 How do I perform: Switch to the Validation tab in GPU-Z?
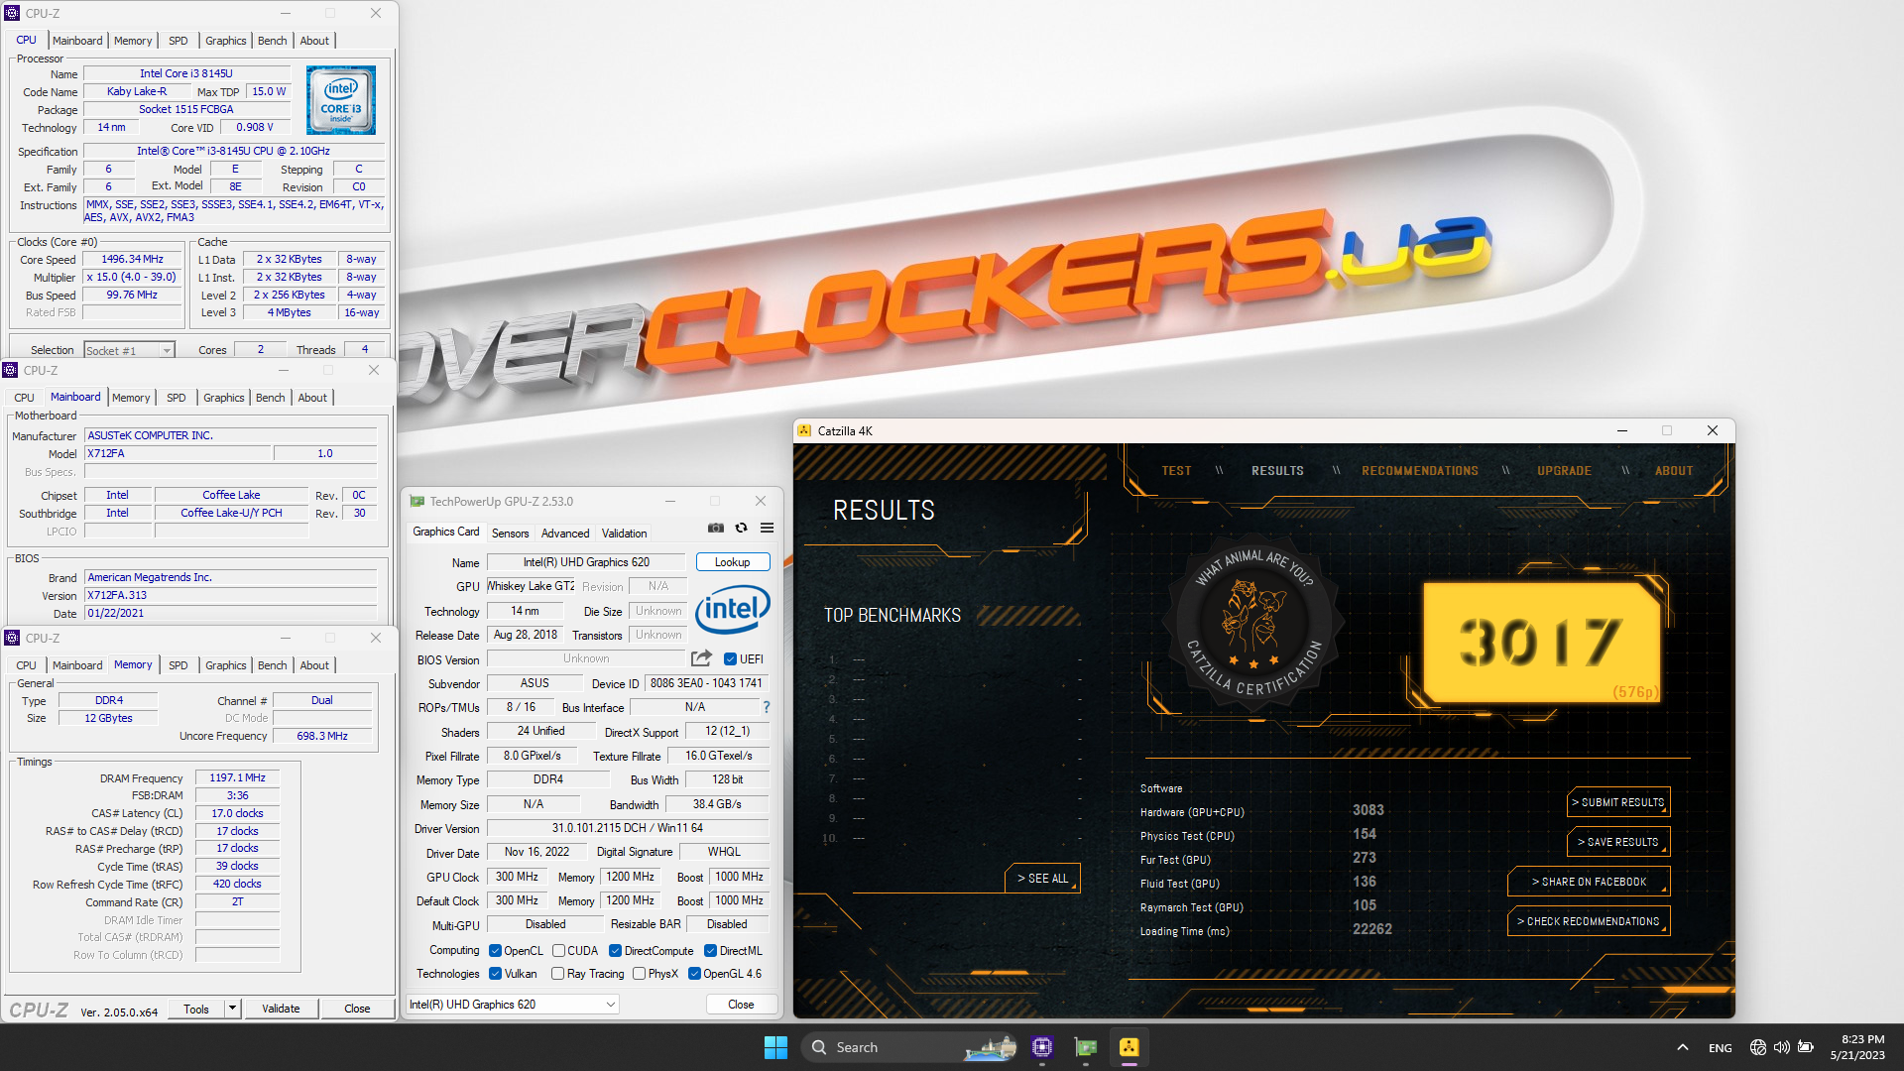pos(624,534)
